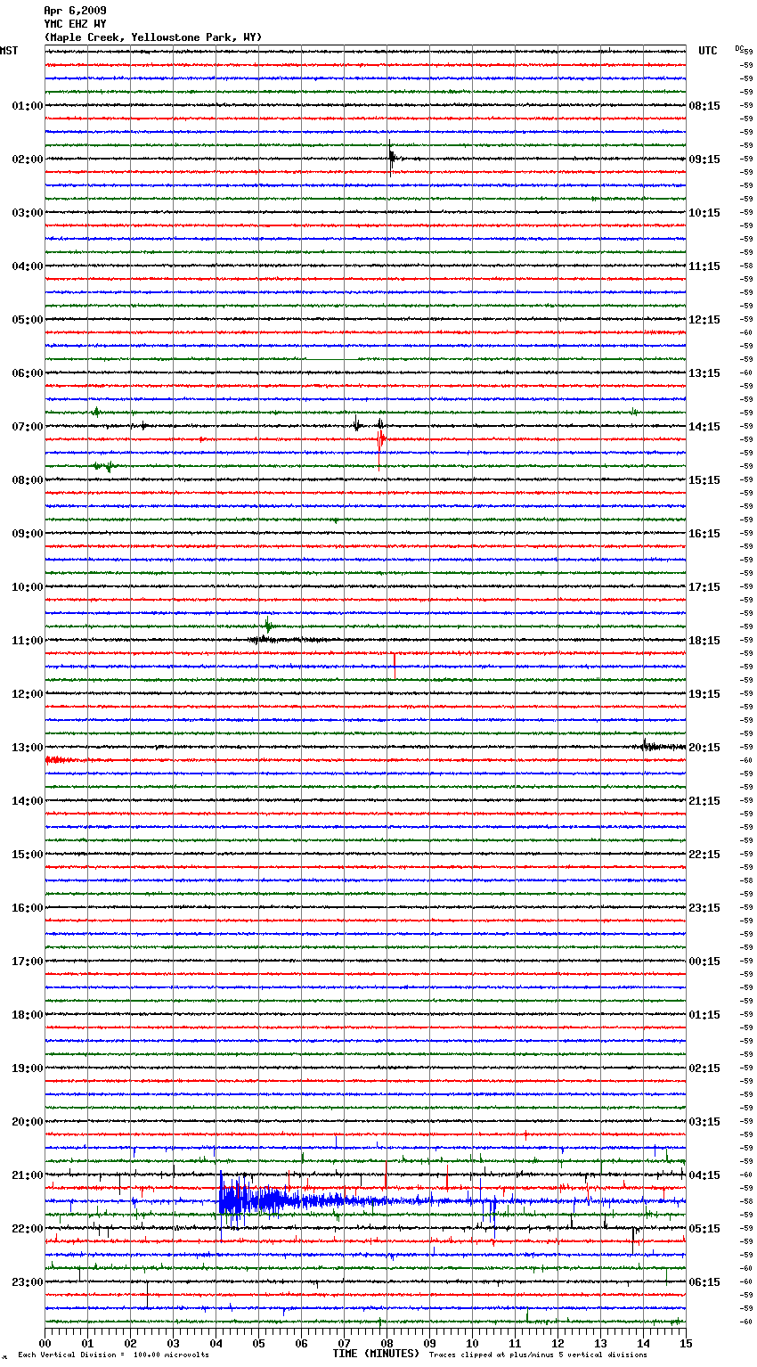Screen dimensions: 757x1367
Task: Click minute axis tick label 00
Action: [x=45, y=1343]
